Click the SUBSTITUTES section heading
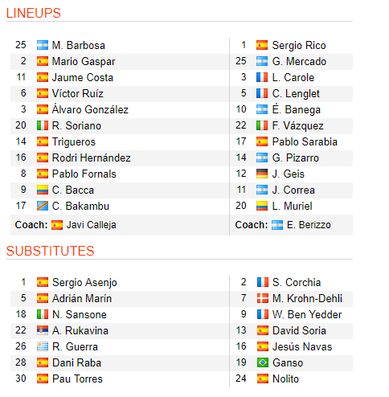The width and height of the screenshot is (389, 397). point(51,251)
